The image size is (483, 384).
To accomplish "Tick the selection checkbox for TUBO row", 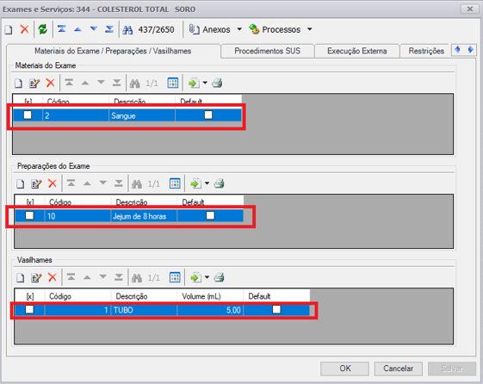I will pos(29,309).
